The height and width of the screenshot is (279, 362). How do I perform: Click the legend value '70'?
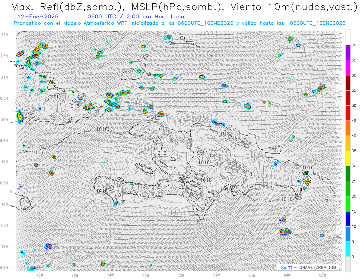click(354, 45)
